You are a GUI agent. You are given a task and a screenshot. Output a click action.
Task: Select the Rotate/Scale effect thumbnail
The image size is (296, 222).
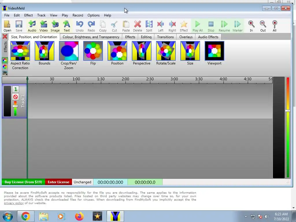click(x=166, y=51)
